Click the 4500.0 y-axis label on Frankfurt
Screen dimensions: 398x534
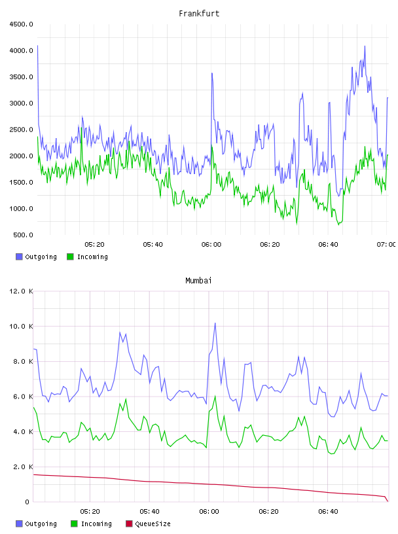[21, 24]
